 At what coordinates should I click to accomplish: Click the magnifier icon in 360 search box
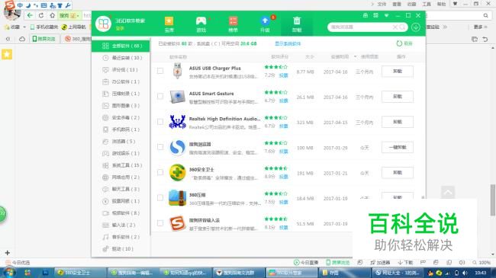click(402, 27)
